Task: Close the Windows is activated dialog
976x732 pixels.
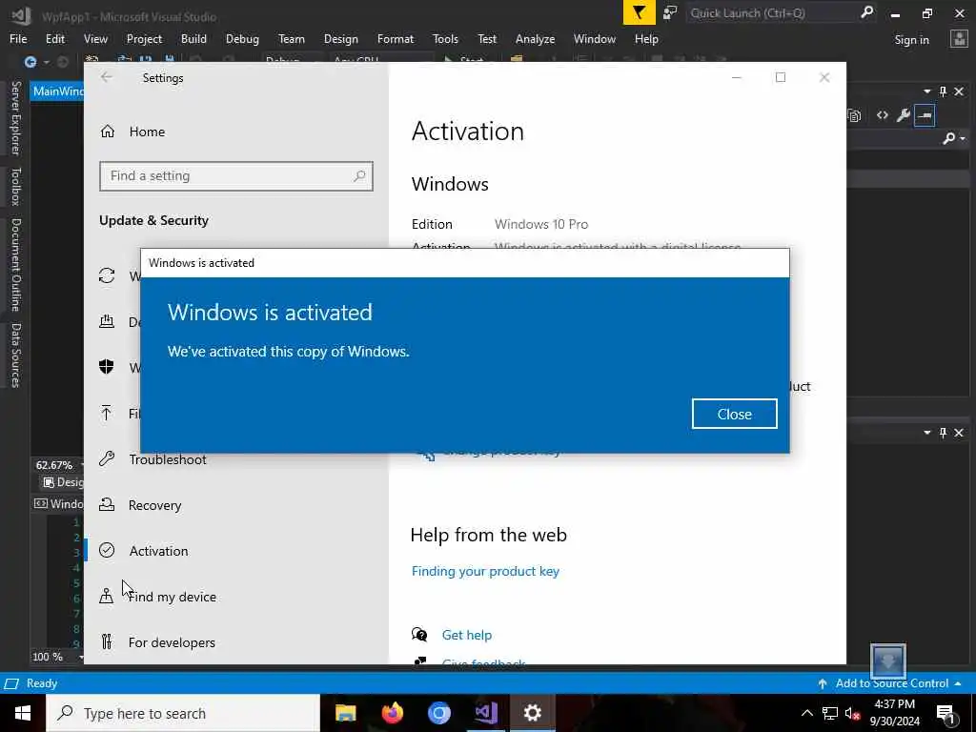Action: point(735,414)
